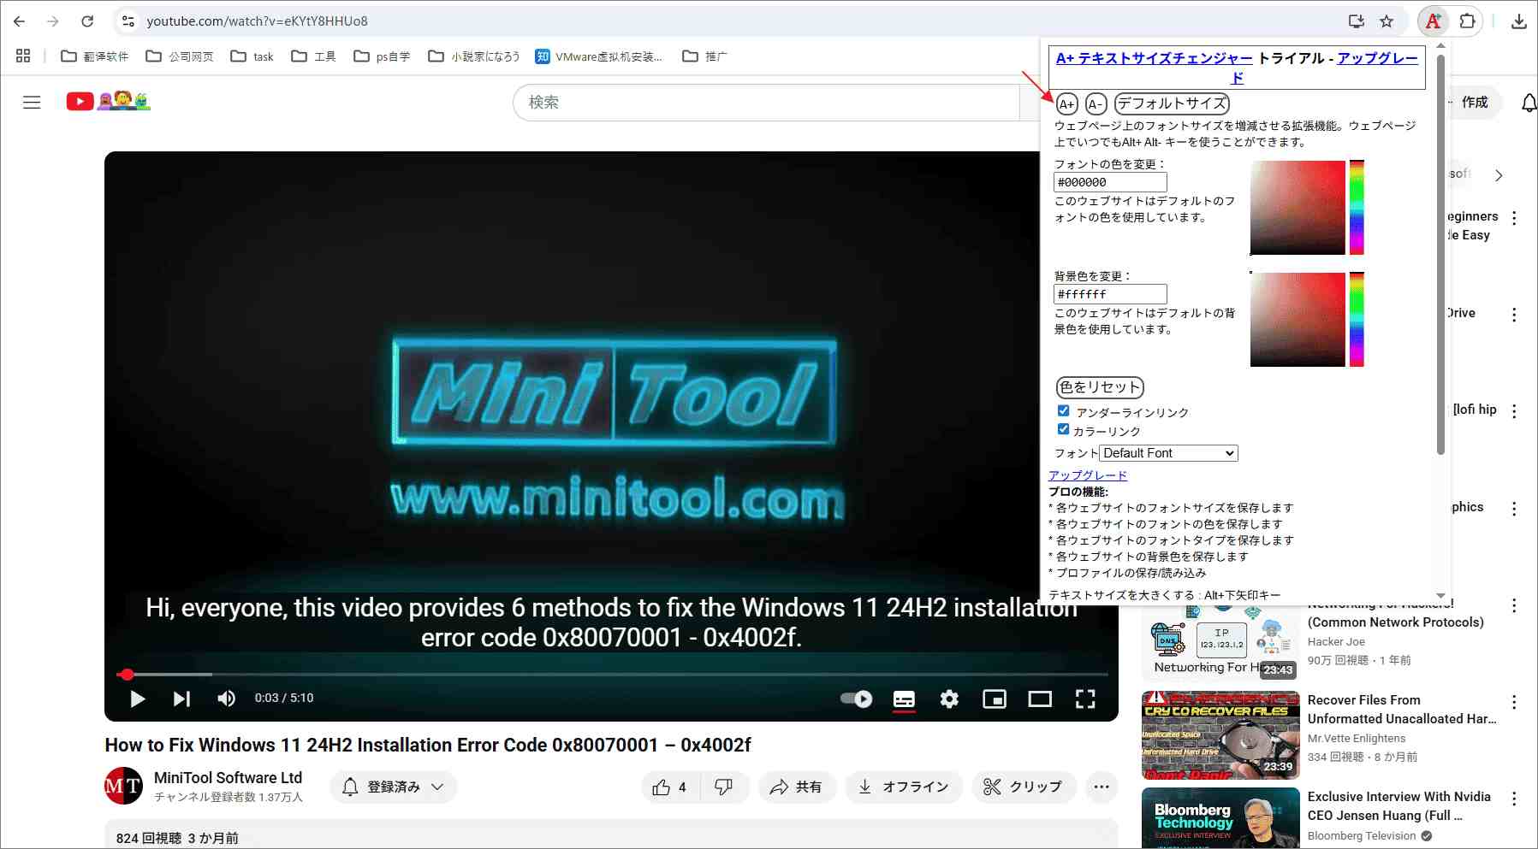Open the Default Font dropdown
Screen dimensions: 1538x849
[x=1168, y=453]
